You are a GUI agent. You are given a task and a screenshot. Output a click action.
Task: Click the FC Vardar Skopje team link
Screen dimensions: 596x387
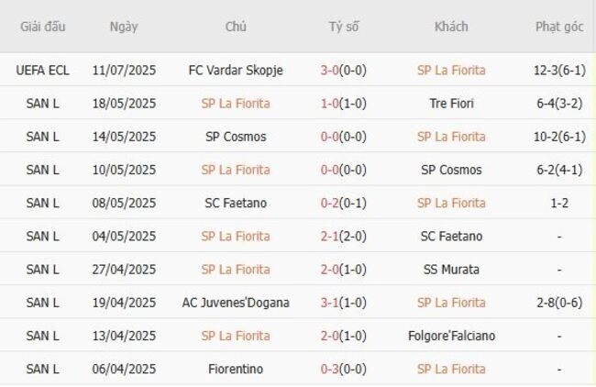pyautogui.click(x=236, y=71)
